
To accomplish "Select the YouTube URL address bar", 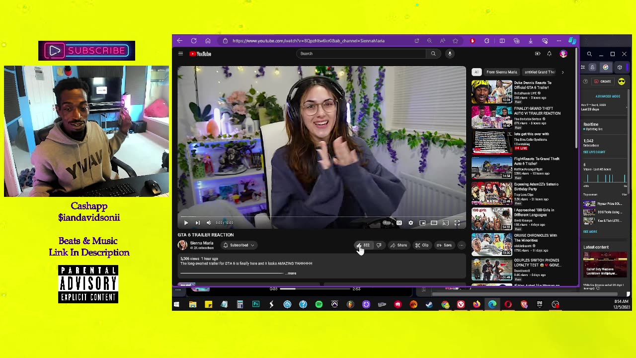I will pos(308,41).
